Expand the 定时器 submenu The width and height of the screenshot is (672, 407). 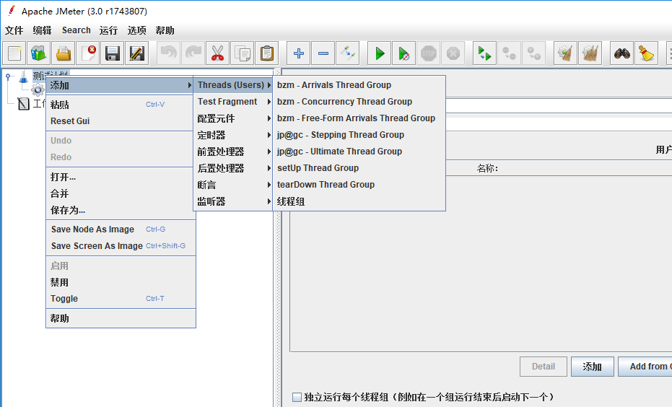pyautogui.click(x=233, y=135)
